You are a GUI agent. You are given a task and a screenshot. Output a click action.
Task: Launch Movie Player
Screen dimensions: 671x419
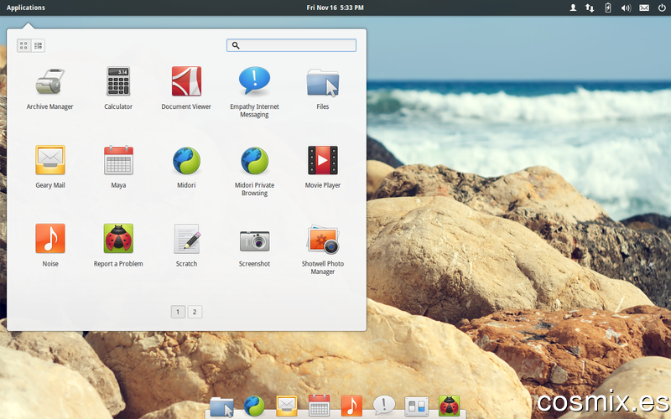pyautogui.click(x=323, y=167)
